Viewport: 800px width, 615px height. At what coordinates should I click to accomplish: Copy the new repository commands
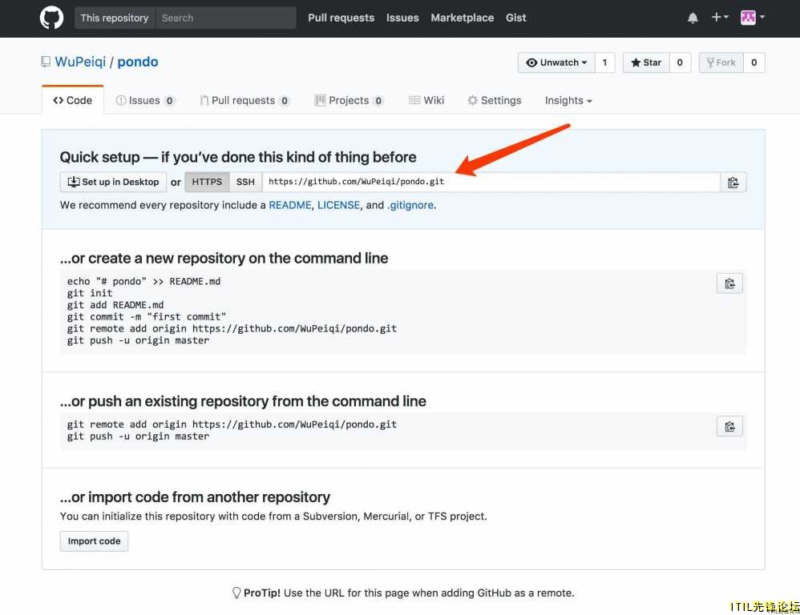[x=729, y=283]
